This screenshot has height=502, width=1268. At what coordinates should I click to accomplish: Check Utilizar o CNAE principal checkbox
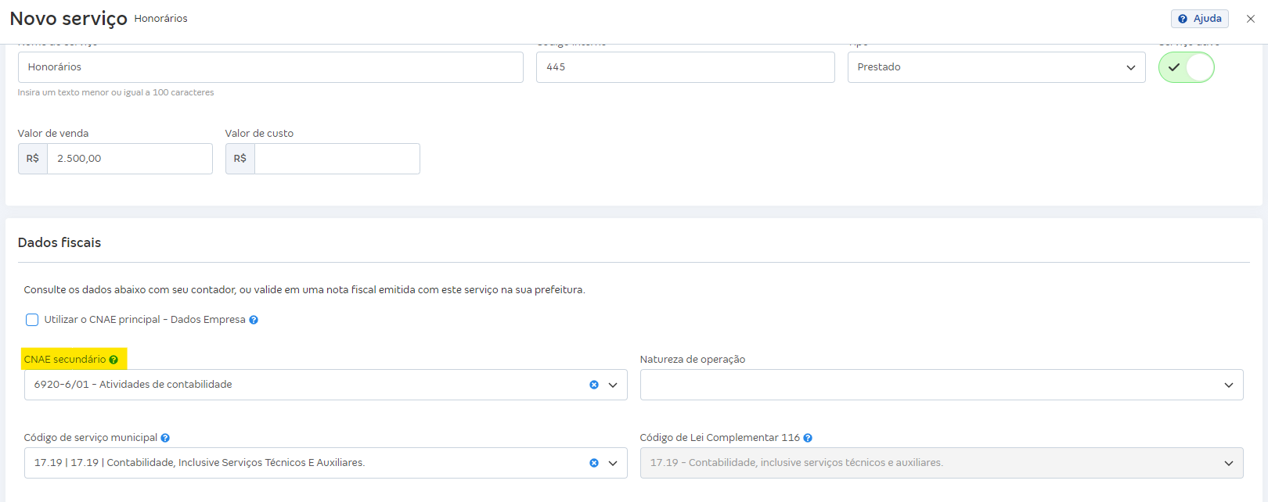point(32,320)
